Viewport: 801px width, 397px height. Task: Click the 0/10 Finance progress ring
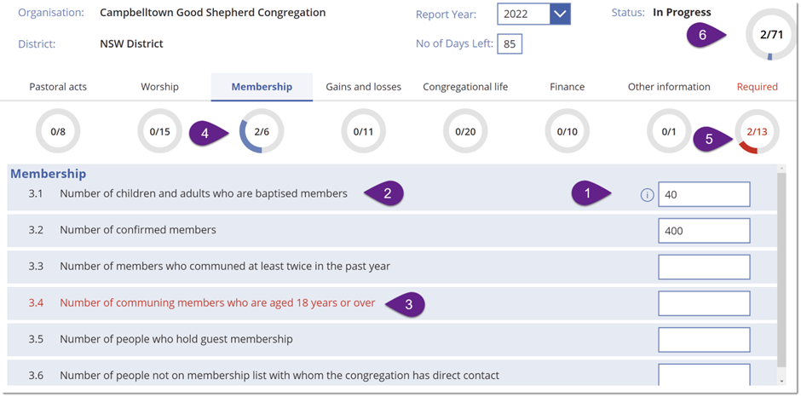(x=567, y=131)
